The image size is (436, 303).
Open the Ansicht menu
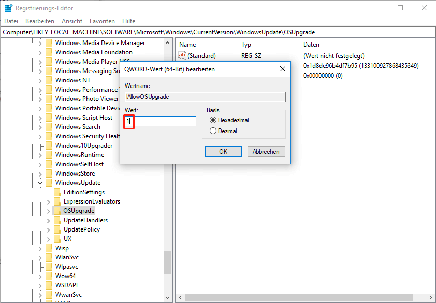(72, 21)
